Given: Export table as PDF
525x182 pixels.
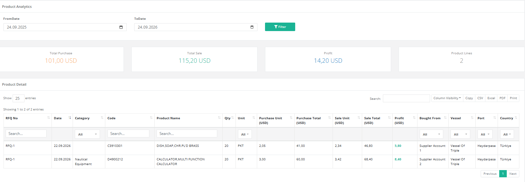Looking at the screenshot, I should coord(502,98).
